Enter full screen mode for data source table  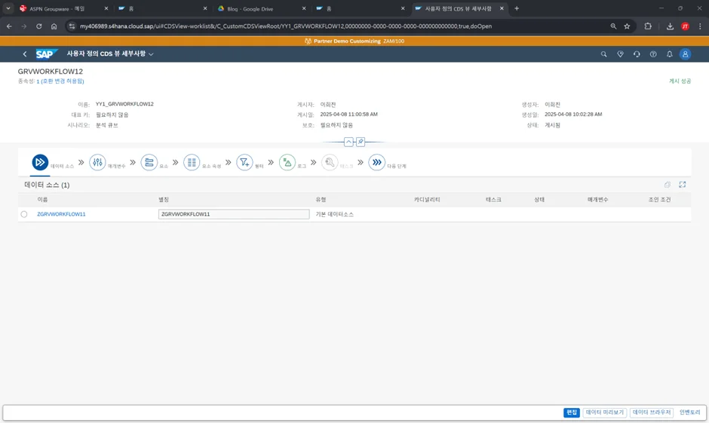coord(683,185)
